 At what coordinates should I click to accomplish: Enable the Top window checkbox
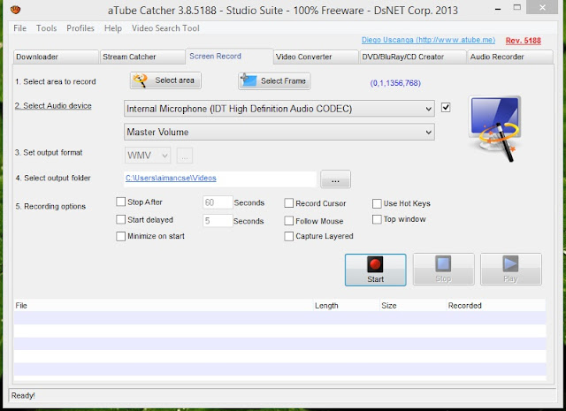click(377, 219)
